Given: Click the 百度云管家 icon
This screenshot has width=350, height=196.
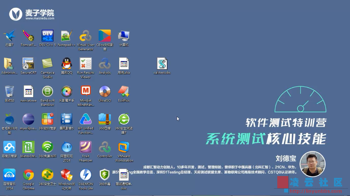Looking at the screenshot, I should click(x=9, y=147).
